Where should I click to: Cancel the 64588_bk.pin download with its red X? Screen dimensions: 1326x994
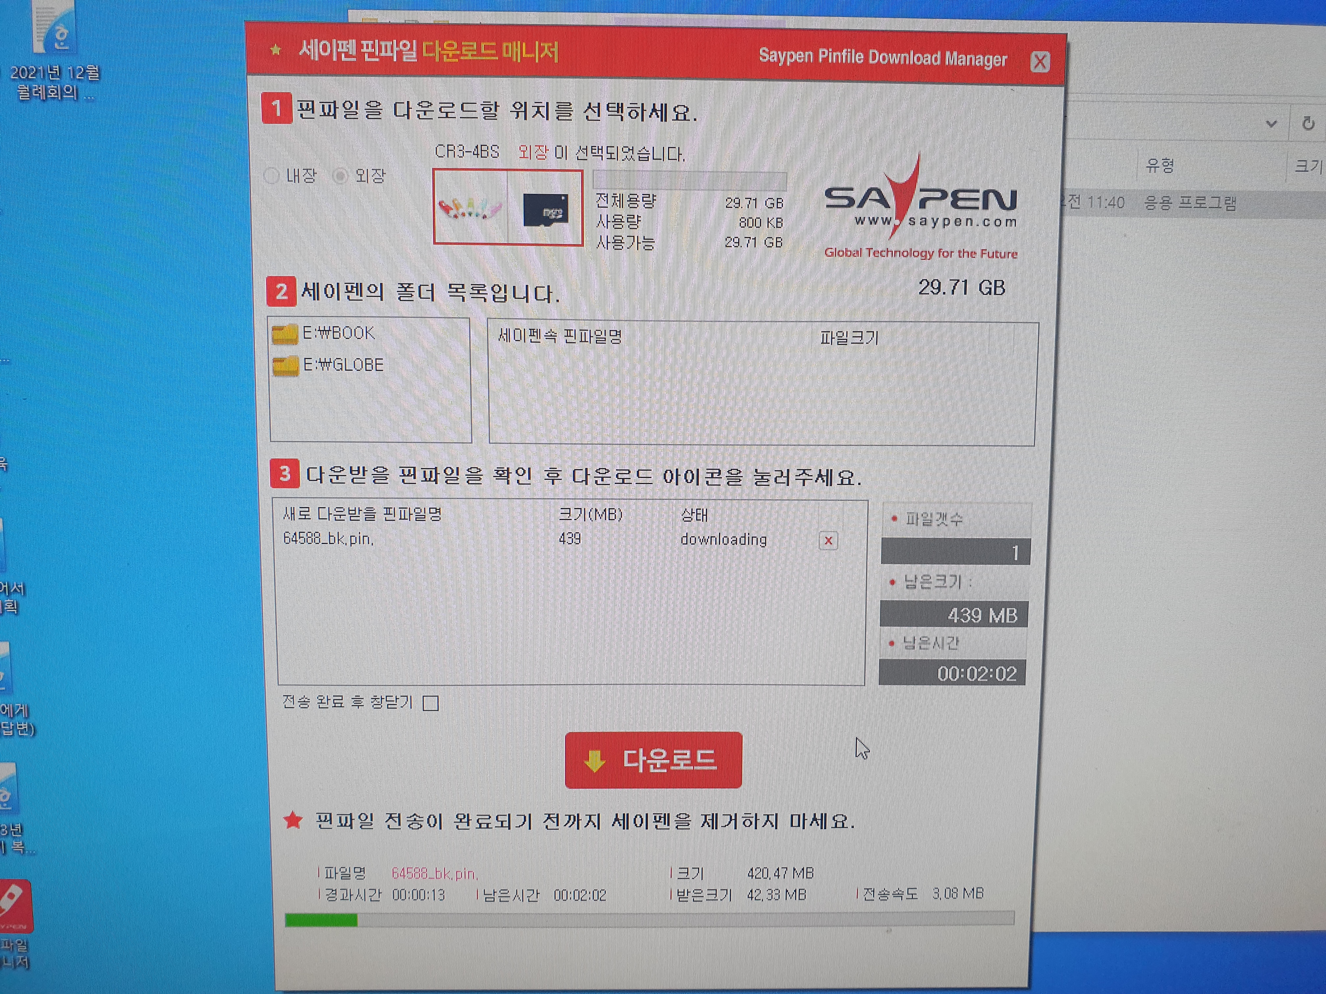tap(828, 540)
